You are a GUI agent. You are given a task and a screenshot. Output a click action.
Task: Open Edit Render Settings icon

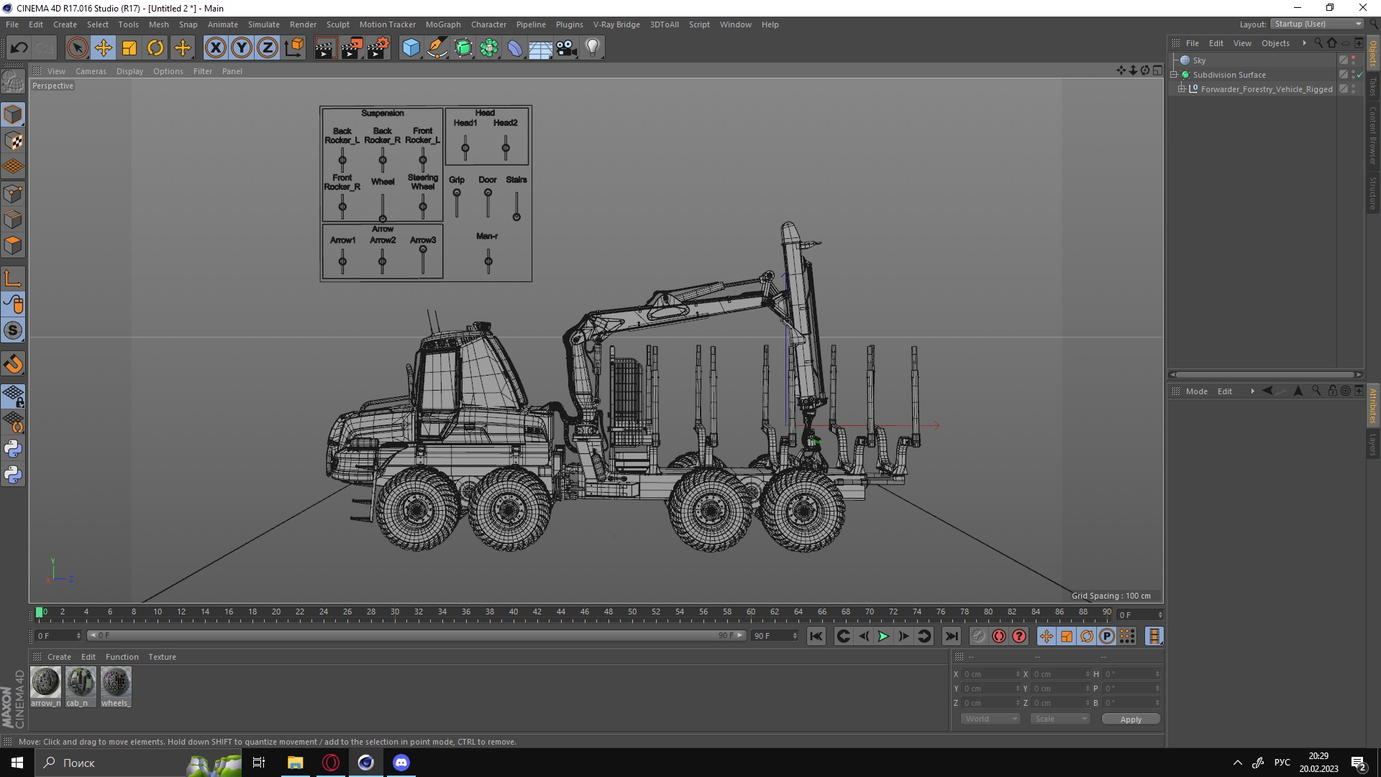coord(378,48)
